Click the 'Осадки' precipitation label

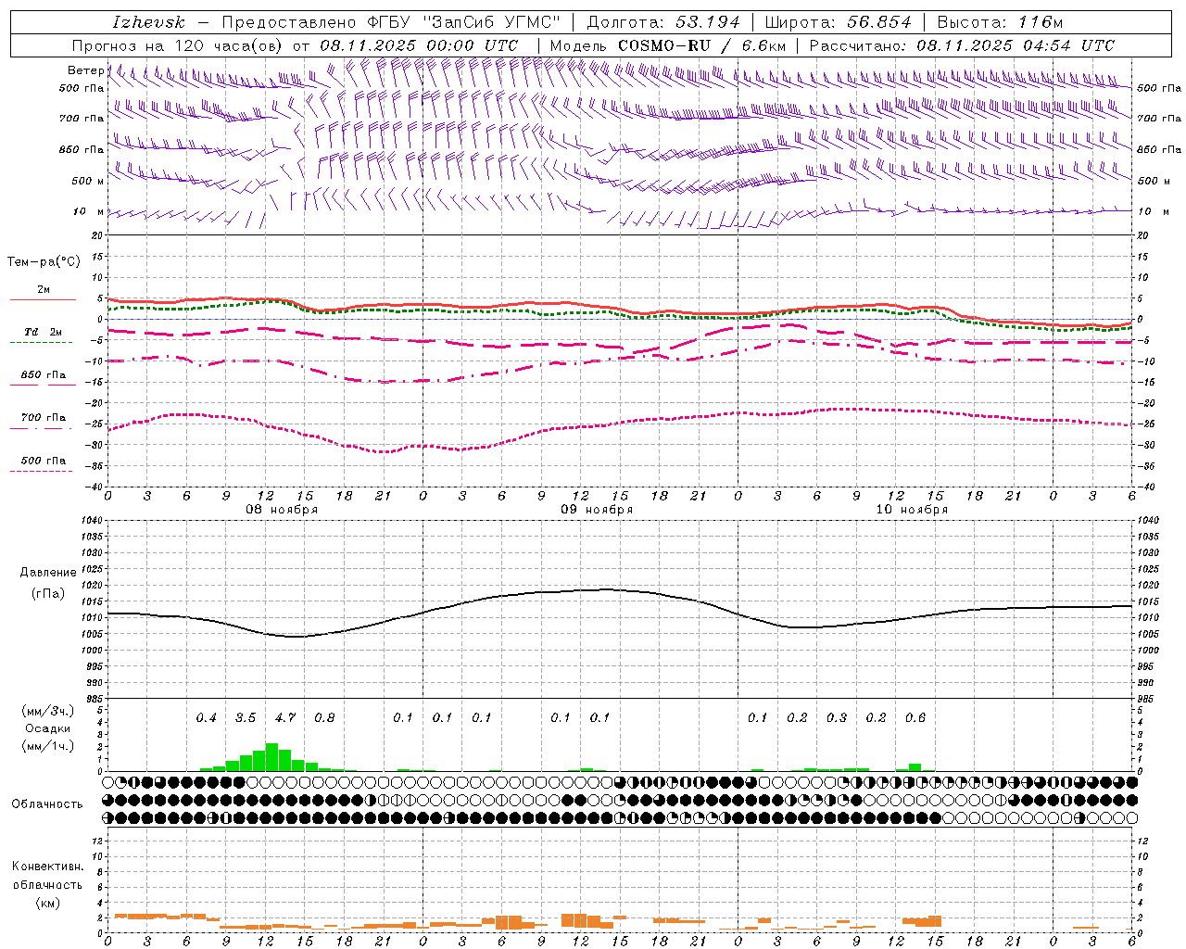click(x=45, y=728)
